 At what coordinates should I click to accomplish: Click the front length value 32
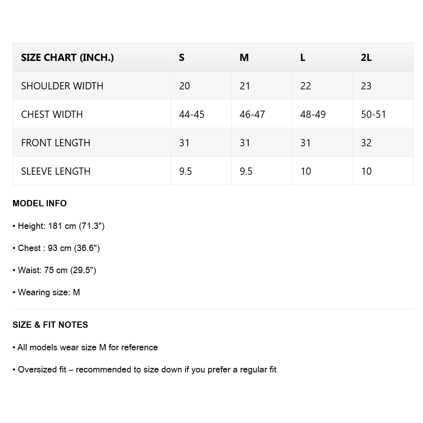click(x=366, y=143)
